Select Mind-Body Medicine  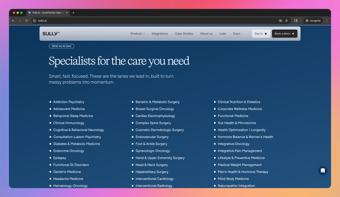[233, 179]
